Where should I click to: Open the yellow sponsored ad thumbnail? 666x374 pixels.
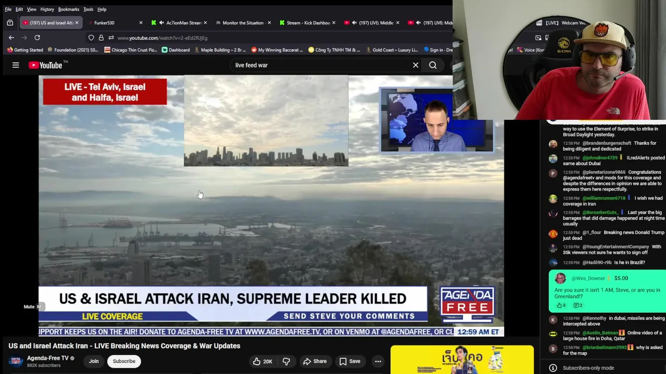click(462, 359)
